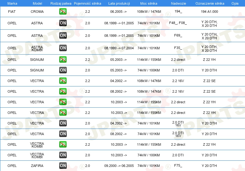The width and height of the screenshot is (245, 171).
Task: Click the petrol icon in the VECTRA 08.2002 Z 22 SE row
Action: (x=63, y=91)
